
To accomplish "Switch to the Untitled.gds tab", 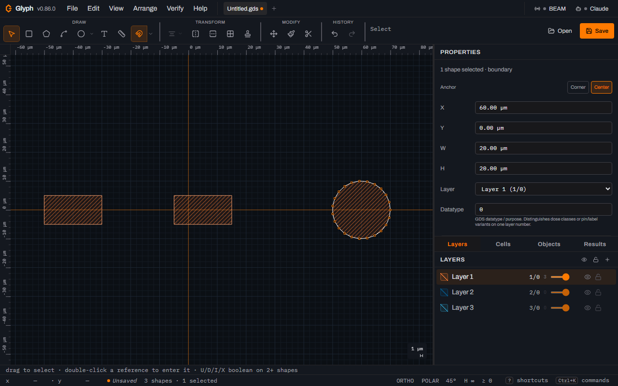I will (245, 9).
